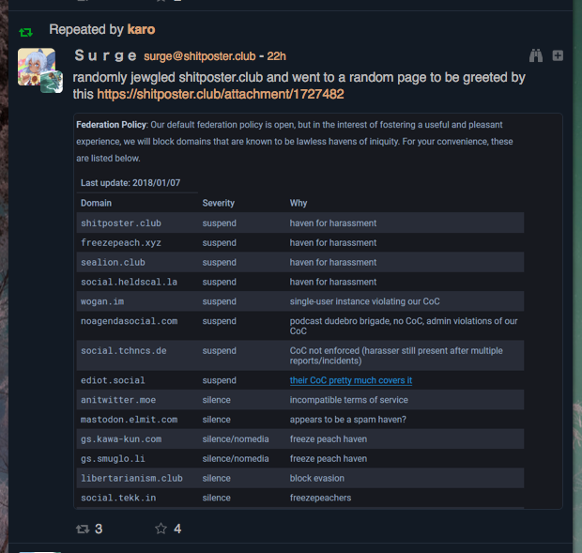Click the shitposter.club table row
This screenshot has height=553, width=582.
tap(299, 223)
